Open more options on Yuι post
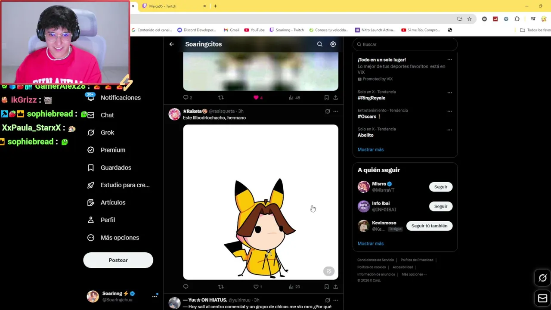Viewport: 551px width, 310px height. click(335, 300)
